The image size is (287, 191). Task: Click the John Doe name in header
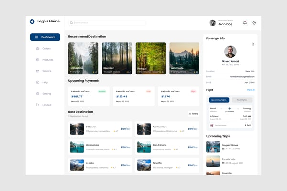click(225, 24)
